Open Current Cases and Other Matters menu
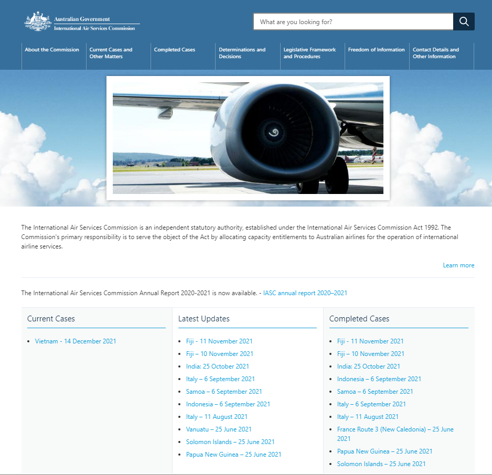492x475 pixels. click(111, 53)
